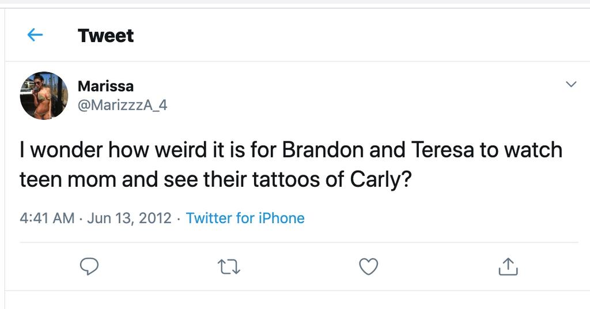Image resolution: width=590 pixels, height=309 pixels.
Task: Click the display name Marissa
Action: click(x=105, y=86)
